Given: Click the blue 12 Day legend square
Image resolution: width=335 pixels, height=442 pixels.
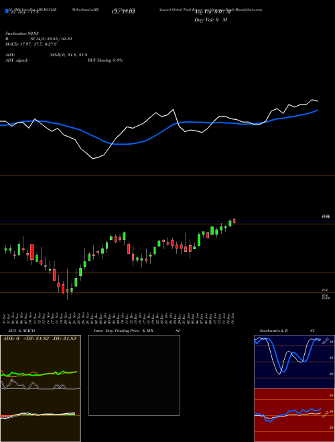Looking at the screenshot, I should point(7,11).
